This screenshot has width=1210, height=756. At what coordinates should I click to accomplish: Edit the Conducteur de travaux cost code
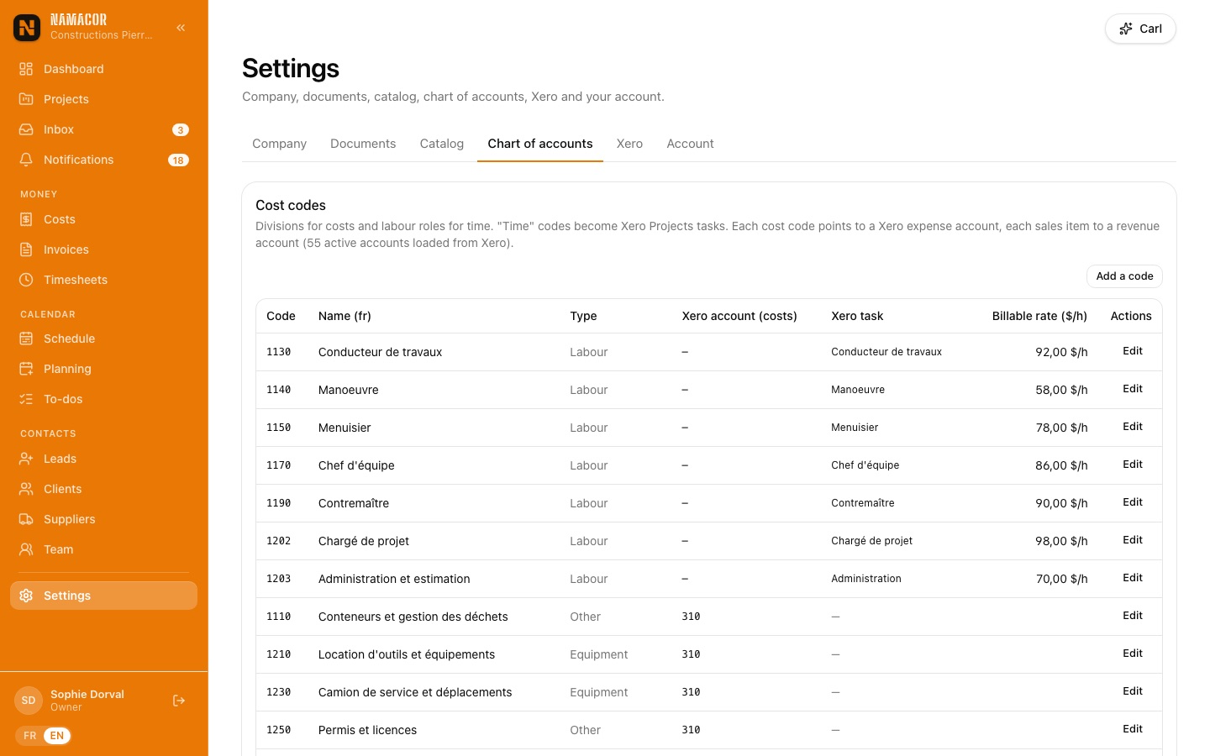pyautogui.click(x=1133, y=351)
